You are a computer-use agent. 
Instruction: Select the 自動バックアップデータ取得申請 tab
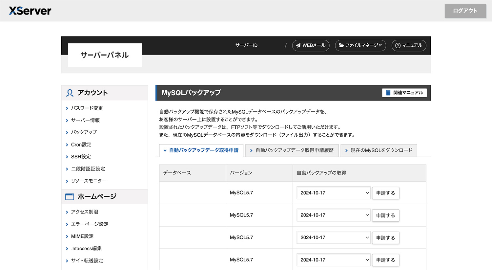click(x=201, y=150)
